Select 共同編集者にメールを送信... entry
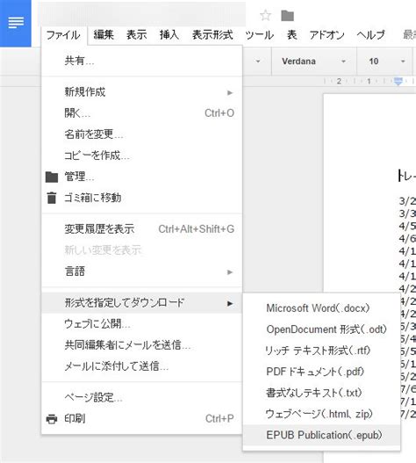416x463 pixels. point(142,345)
